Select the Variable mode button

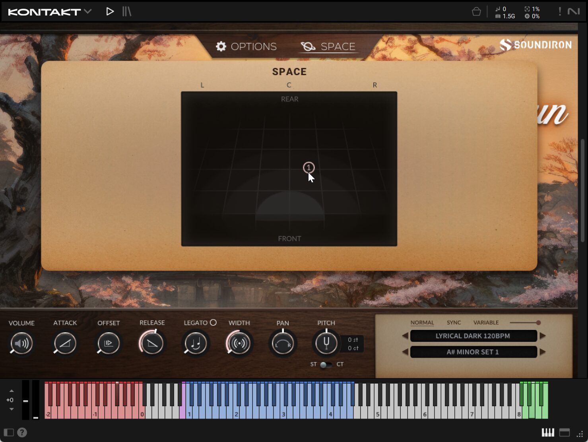[x=486, y=322]
